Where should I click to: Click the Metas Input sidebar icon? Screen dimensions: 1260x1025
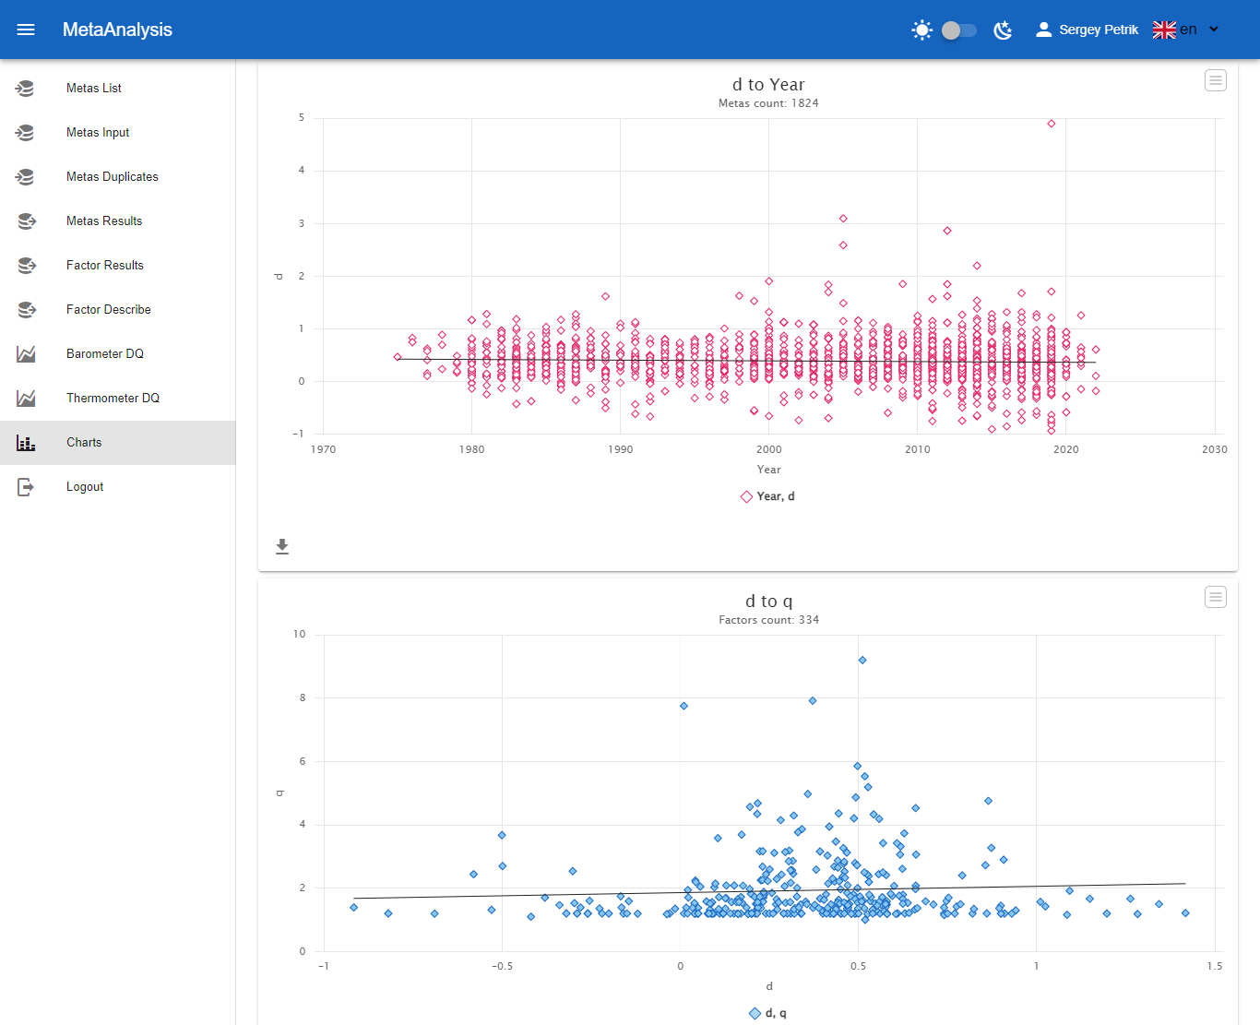tap(25, 133)
